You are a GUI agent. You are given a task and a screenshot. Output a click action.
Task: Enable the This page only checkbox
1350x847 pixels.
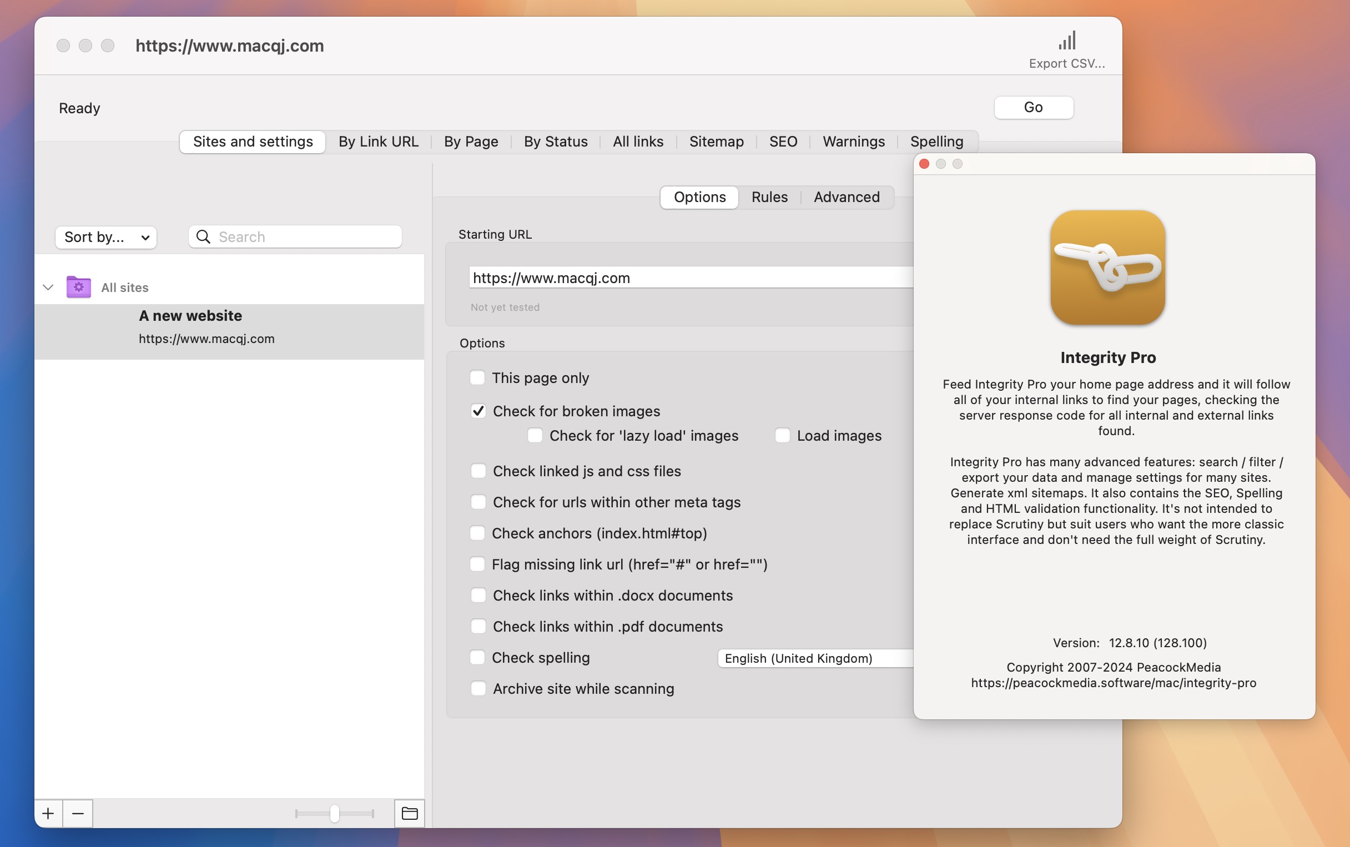(x=477, y=377)
